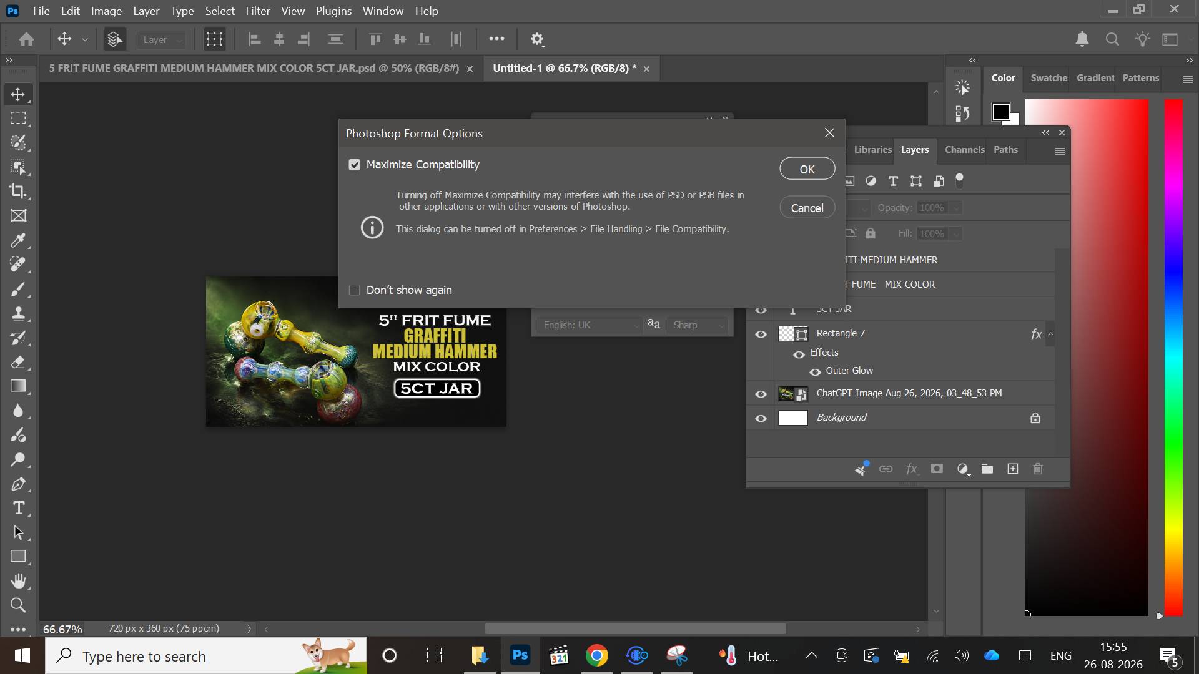This screenshot has height=674, width=1199.
Task: Click the Cancel button
Action: point(807,208)
